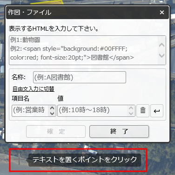Screen dimensions: 175x175
Task: Up arrow of 項目名 field
Action: coord(52,108)
